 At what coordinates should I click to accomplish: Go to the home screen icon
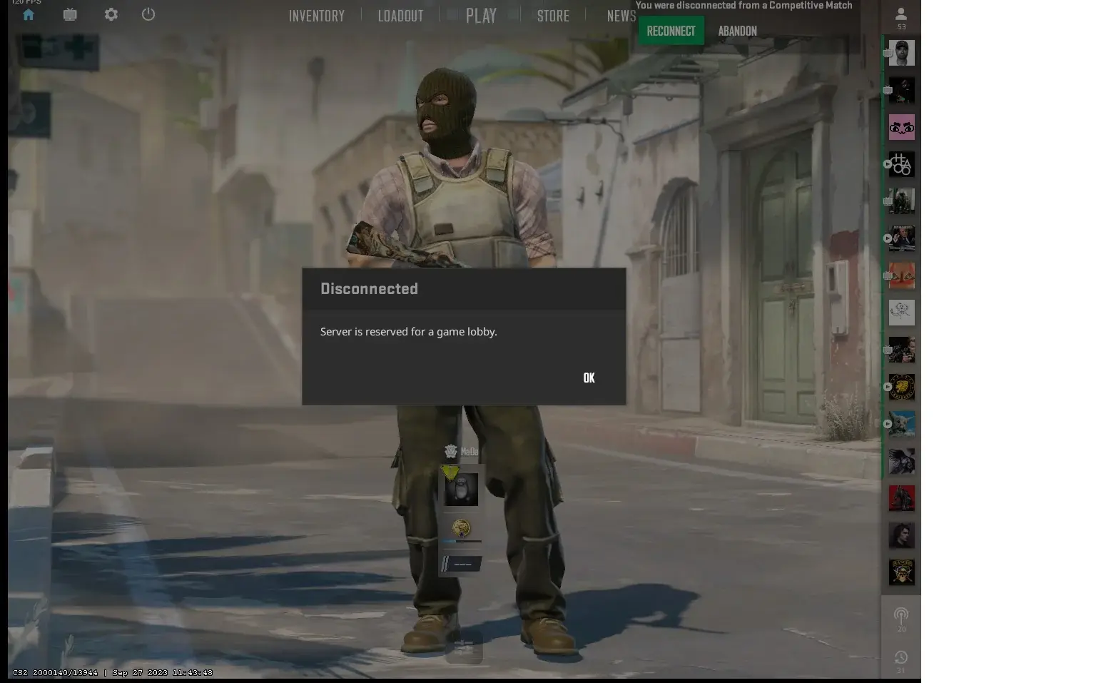coord(29,15)
